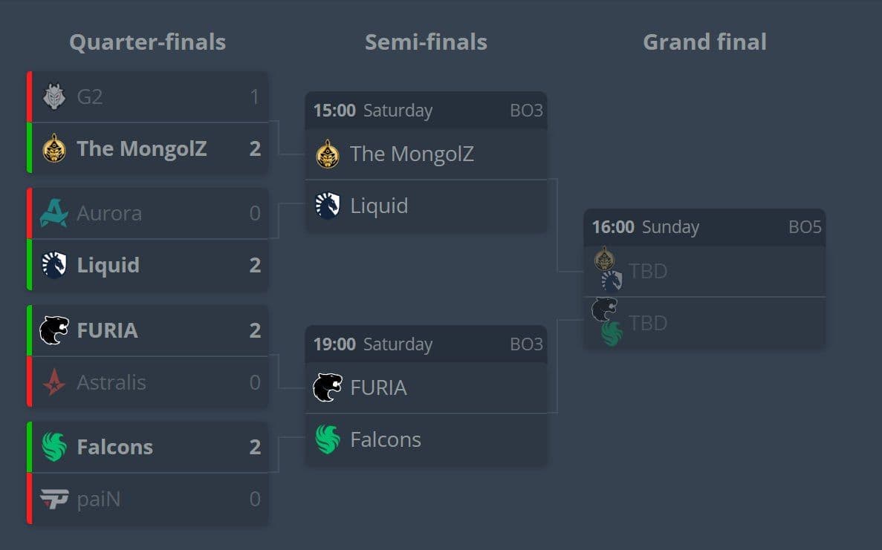Click the first TBD slot in grand final
The height and width of the screenshot is (550, 882).
(x=704, y=271)
